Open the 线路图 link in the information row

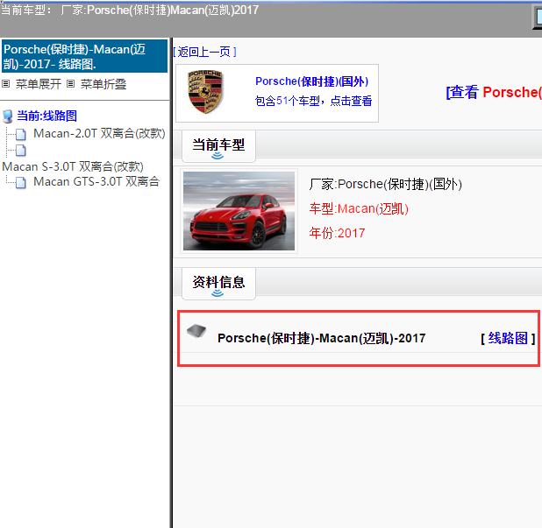(508, 338)
